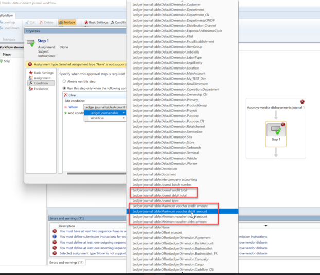
Task: Click the Clear condition button
Action: point(70,95)
